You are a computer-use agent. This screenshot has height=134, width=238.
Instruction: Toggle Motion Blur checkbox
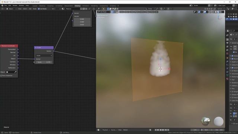tap(232, 71)
